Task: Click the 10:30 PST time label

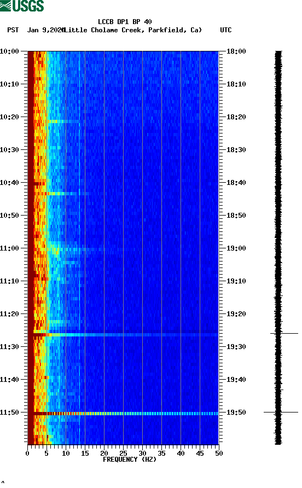Action: pyautogui.click(x=9, y=150)
